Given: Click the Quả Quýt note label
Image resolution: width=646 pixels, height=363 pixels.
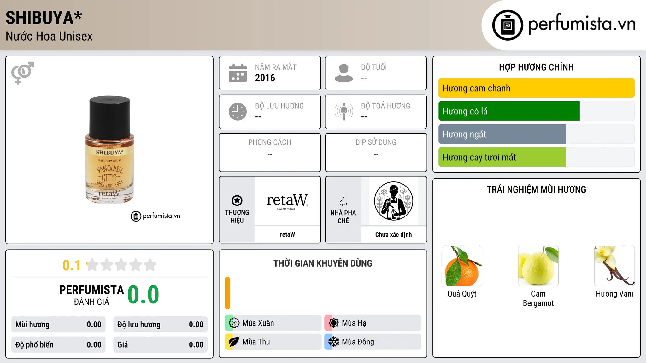Looking at the screenshot, I should point(462,294).
